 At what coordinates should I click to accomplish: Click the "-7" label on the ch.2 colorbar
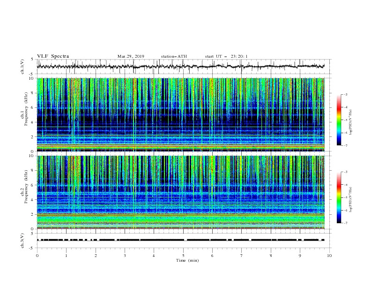345,223
